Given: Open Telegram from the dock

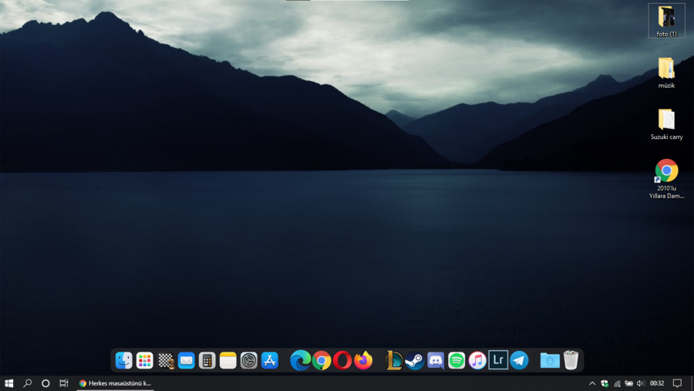Looking at the screenshot, I should tap(519, 360).
